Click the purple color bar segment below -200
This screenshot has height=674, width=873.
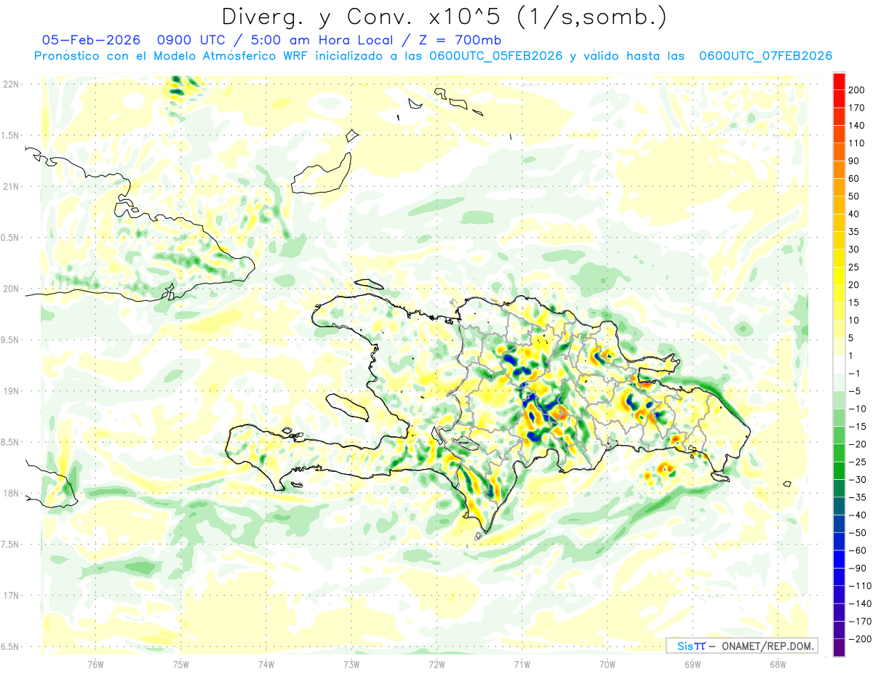coord(840,648)
